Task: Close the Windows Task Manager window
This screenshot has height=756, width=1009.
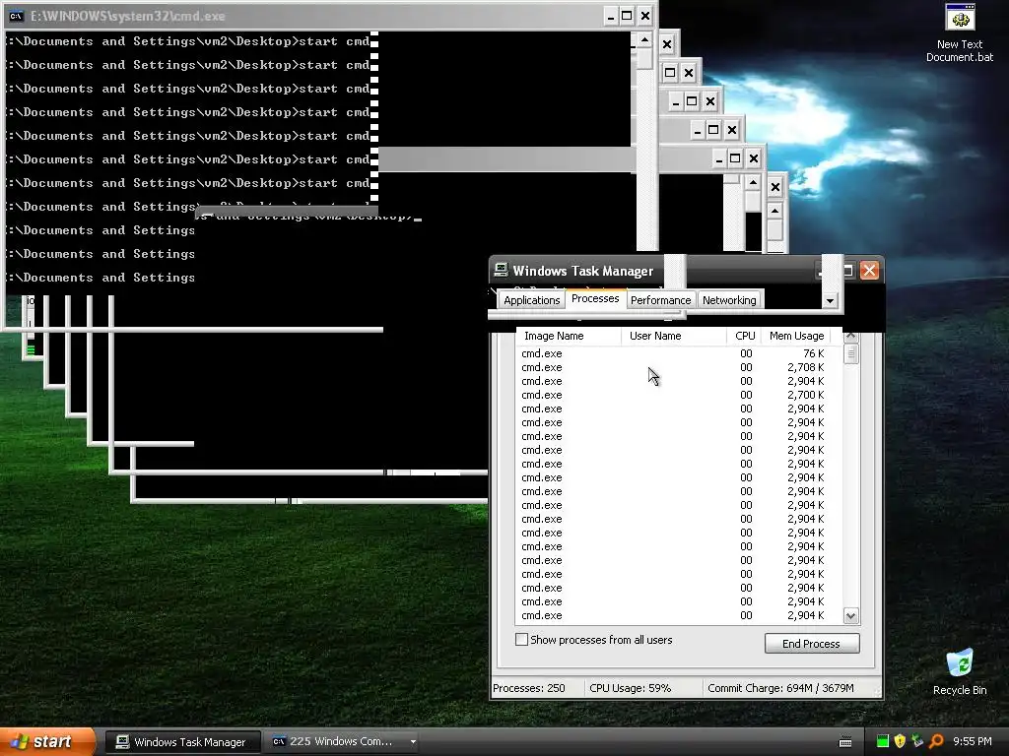Action: coord(869,271)
